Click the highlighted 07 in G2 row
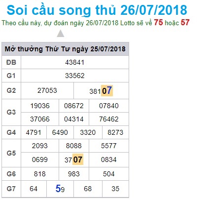Viewport: 207px width, 200px height. [x=107, y=90]
